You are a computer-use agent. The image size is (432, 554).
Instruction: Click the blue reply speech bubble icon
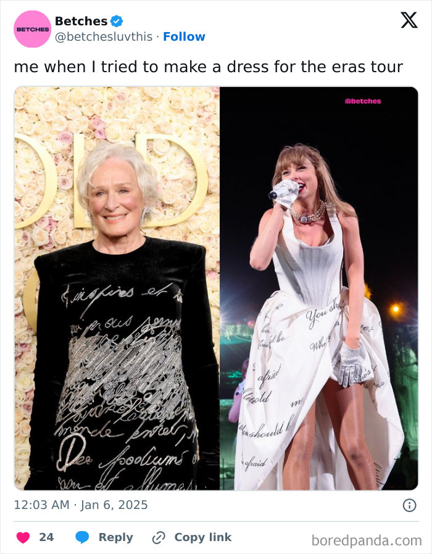pos(82,537)
